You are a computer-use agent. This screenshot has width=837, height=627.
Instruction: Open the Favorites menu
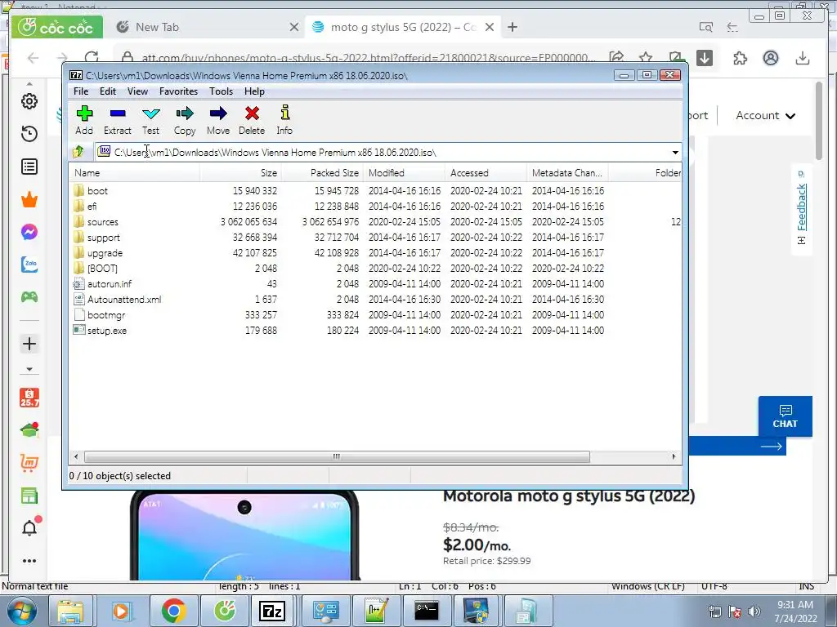[178, 91]
